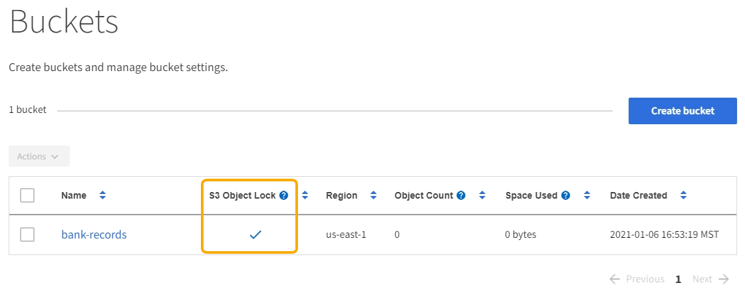Sort by Region column arrows
Viewport: 745px width, 289px height.
[373, 195]
